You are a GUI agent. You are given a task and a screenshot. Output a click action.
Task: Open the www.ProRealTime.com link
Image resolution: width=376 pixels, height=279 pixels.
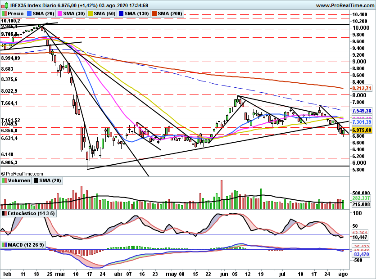344,5
